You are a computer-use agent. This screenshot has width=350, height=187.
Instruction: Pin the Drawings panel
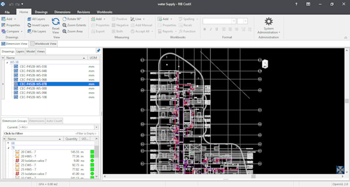coord(98,50)
